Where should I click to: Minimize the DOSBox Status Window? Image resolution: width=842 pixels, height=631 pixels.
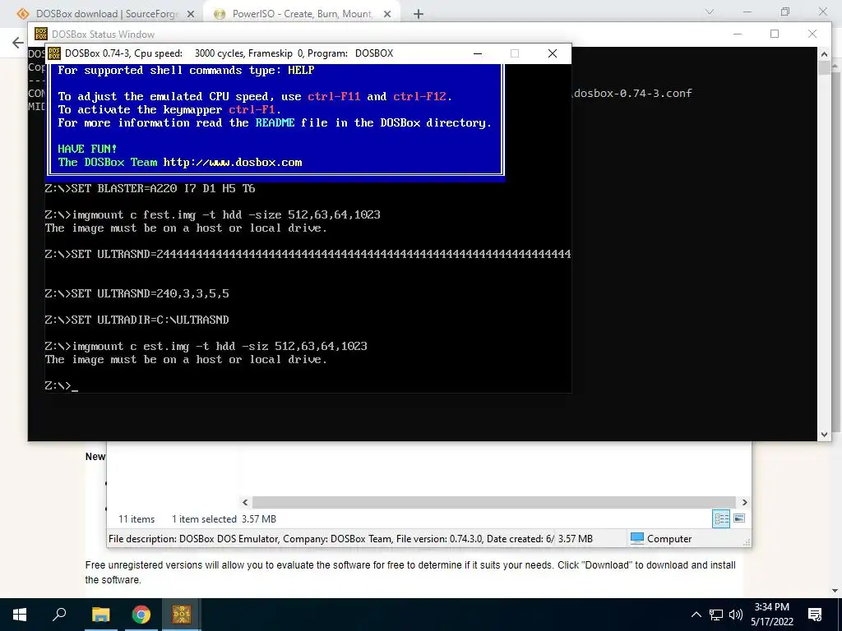pyautogui.click(x=738, y=34)
